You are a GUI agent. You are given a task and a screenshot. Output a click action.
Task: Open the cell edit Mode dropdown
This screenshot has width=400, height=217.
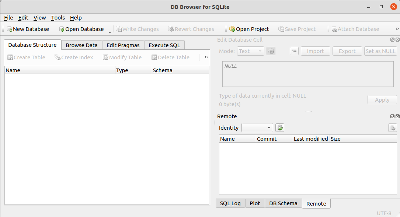pyautogui.click(x=251, y=51)
